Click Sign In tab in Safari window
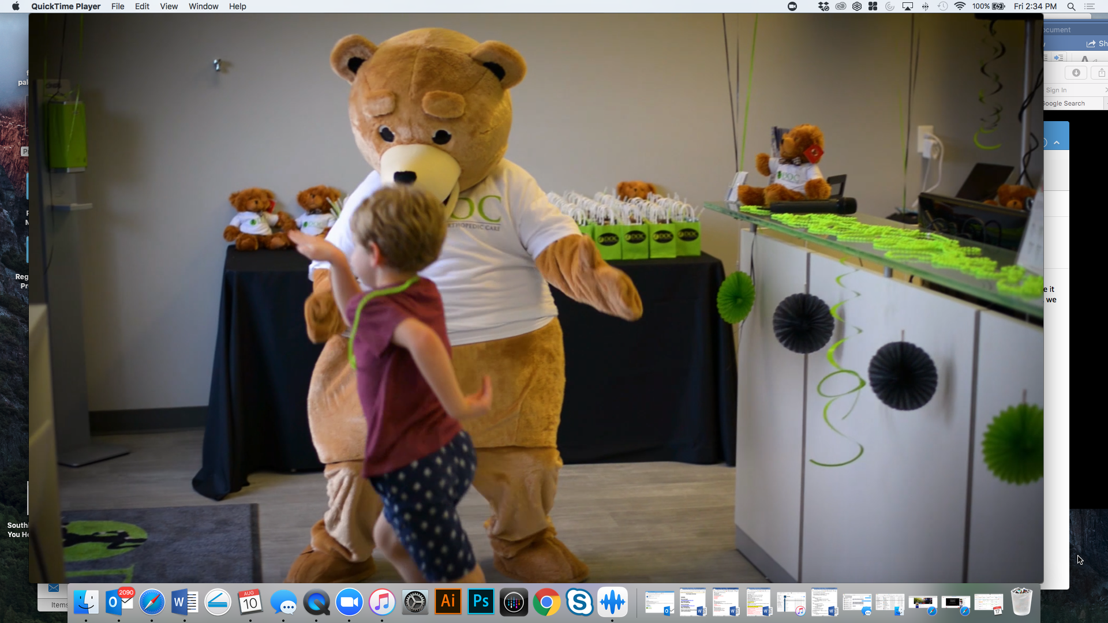Screen dimensions: 1108x623 coord(1056,90)
